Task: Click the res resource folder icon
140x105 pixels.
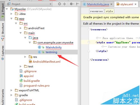Action: click(x=30, y=57)
